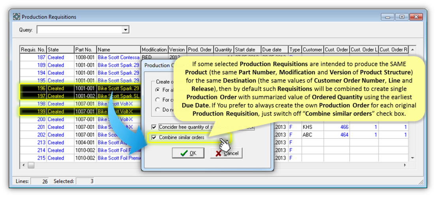This screenshot has height=197, width=436.
Task: Focus the Query input field
Action: click(x=80, y=29)
